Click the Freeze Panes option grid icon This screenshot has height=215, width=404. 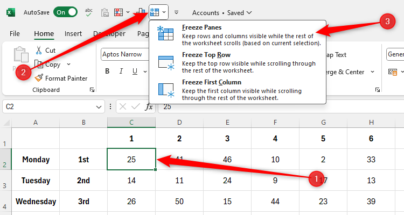point(165,33)
